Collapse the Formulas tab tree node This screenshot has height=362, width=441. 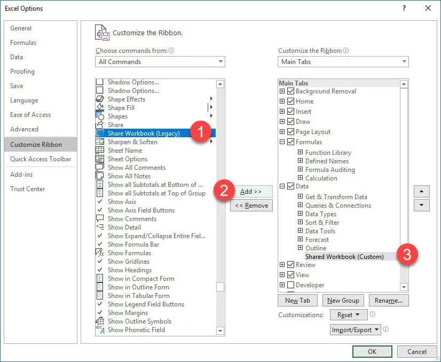click(282, 142)
